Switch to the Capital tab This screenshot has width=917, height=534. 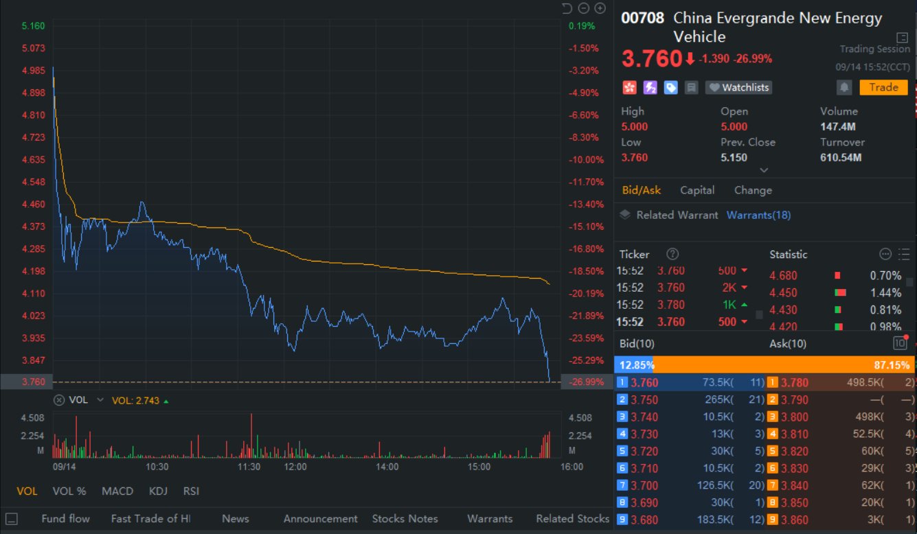[x=697, y=190]
